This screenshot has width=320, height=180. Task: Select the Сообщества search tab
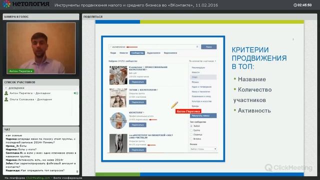137,53
